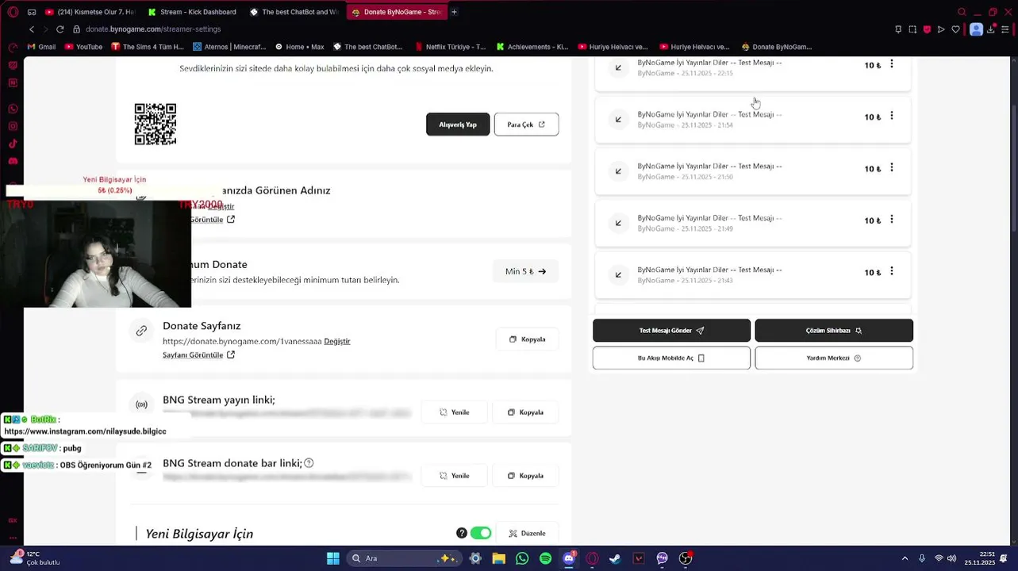Open the Windows Start menu
Image resolution: width=1018 pixels, height=571 pixels.
pyautogui.click(x=333, y=558)
